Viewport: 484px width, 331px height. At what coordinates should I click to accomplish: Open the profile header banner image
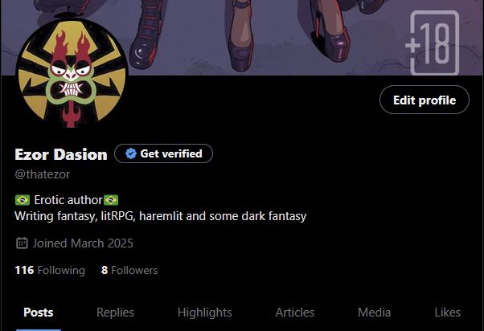coord(242,37)
